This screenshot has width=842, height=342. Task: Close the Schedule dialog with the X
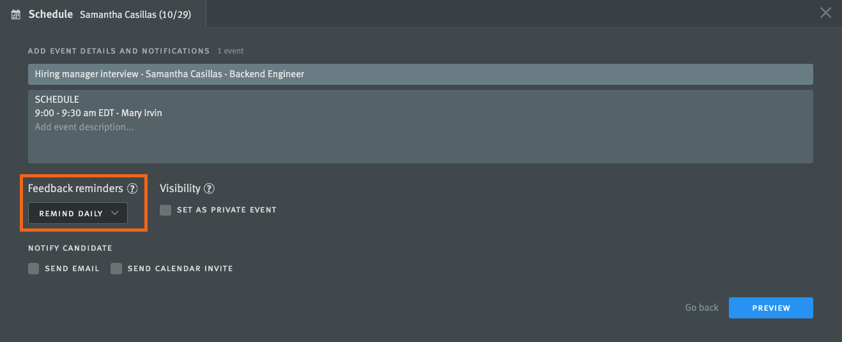(x=826, y=13)
